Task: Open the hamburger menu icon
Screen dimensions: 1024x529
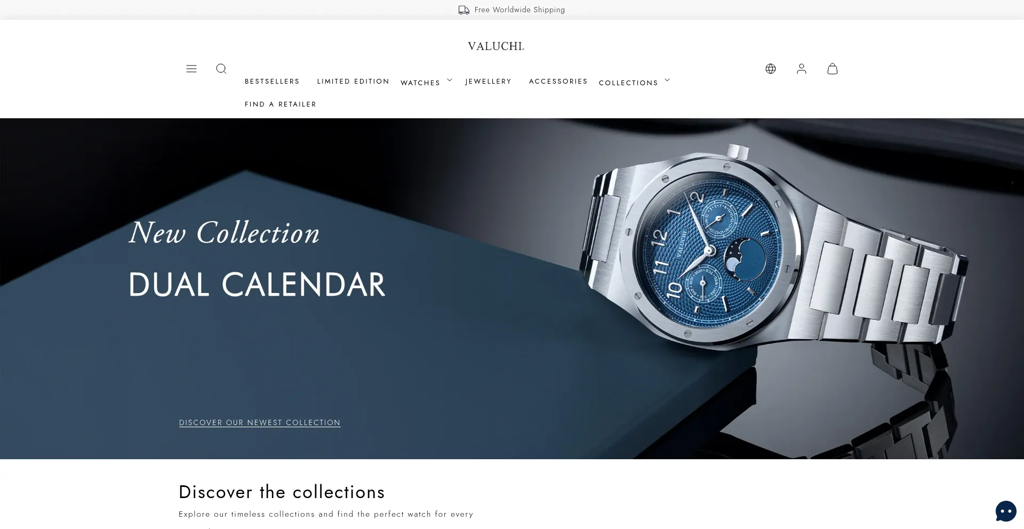Action: [191, 69]
